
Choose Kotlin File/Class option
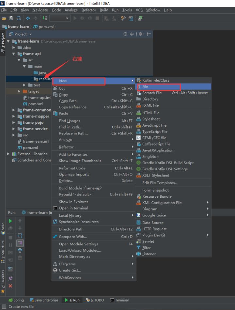(173, 80)
